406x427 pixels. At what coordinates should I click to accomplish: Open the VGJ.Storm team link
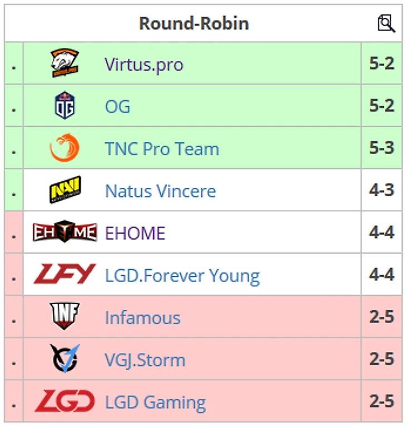145,360
